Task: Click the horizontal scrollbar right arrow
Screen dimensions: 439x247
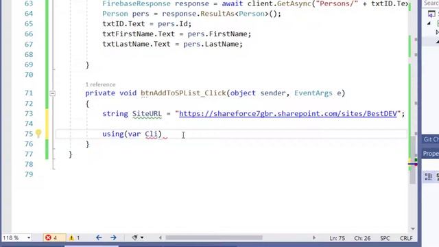Action: tap(314, 238)
